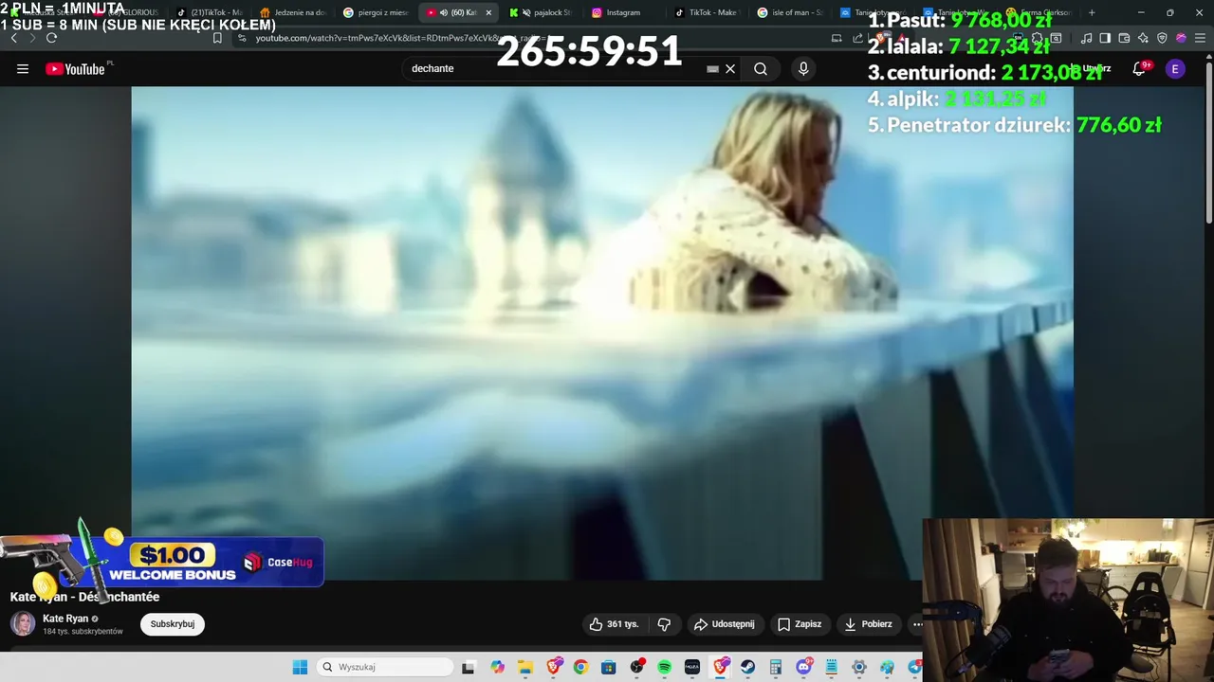The width and height of the screenshot is (1214, 682).
Task: Click the video player area
Action: click(602, 332)
